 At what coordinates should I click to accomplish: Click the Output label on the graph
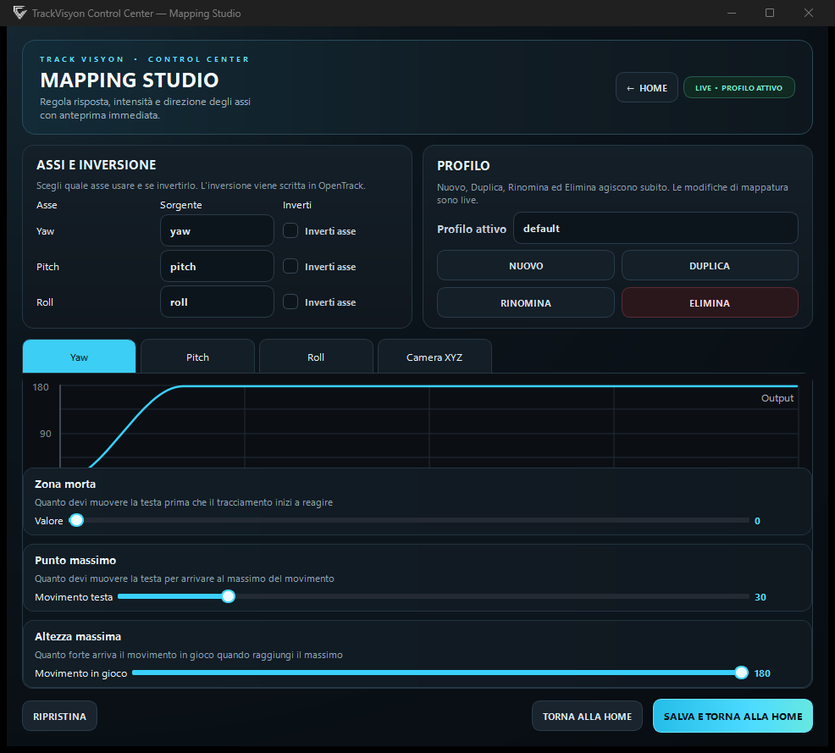777,398
